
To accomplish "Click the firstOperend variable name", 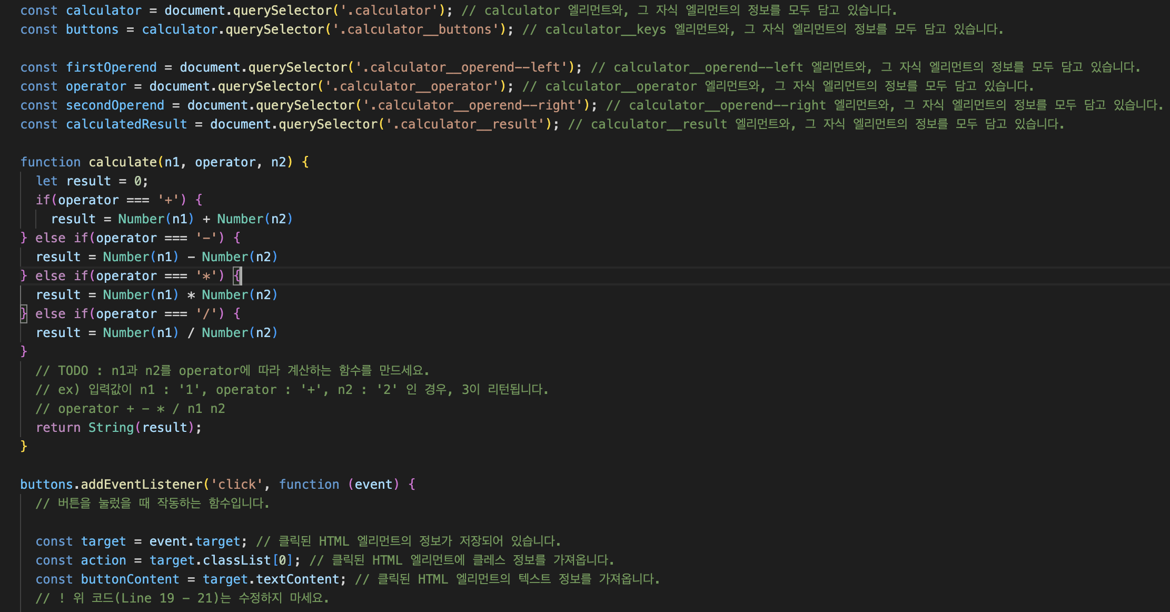I will tap(111, 67).
